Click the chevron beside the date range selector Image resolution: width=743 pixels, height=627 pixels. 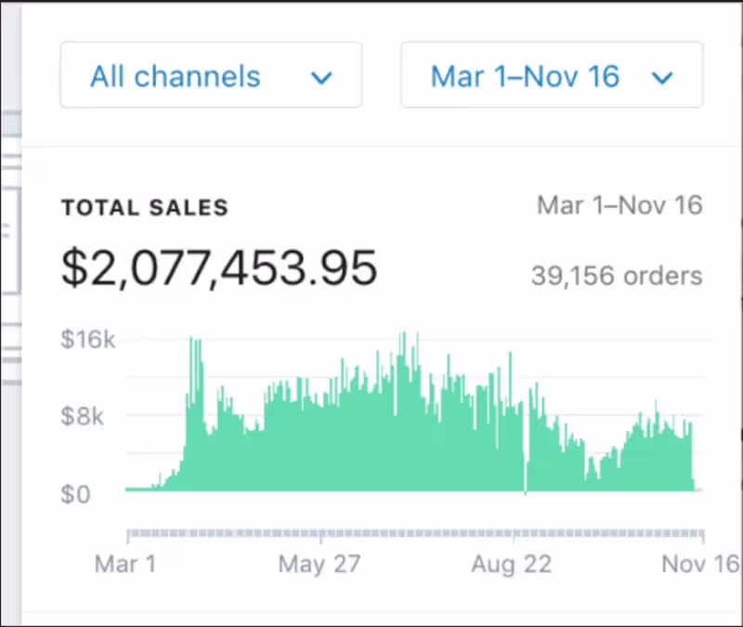click(x=662, y=78)
